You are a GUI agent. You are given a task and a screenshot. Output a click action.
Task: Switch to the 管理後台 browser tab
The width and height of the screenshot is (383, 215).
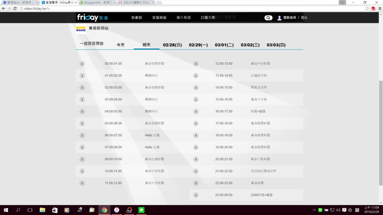[21, 3]
